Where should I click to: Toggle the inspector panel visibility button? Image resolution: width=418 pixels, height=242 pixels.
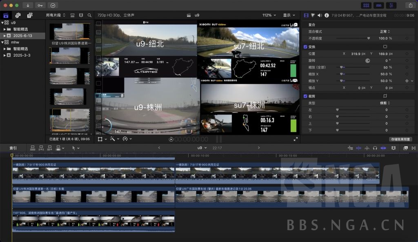coord(391,5)
